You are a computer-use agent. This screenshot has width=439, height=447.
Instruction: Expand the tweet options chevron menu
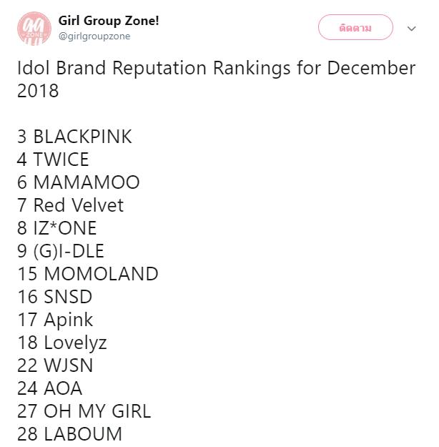coord(411,29)
